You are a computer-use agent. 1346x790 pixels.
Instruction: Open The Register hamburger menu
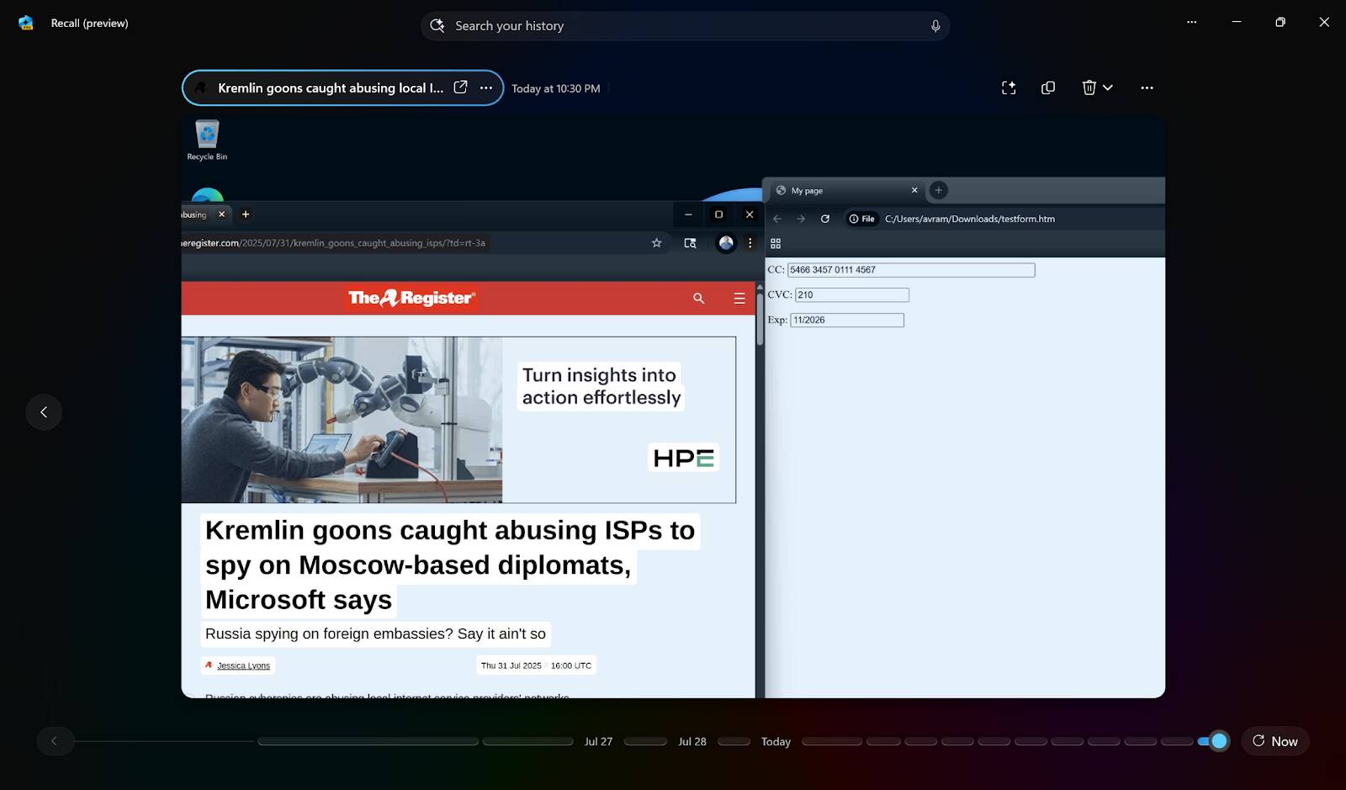pos(739,299)
